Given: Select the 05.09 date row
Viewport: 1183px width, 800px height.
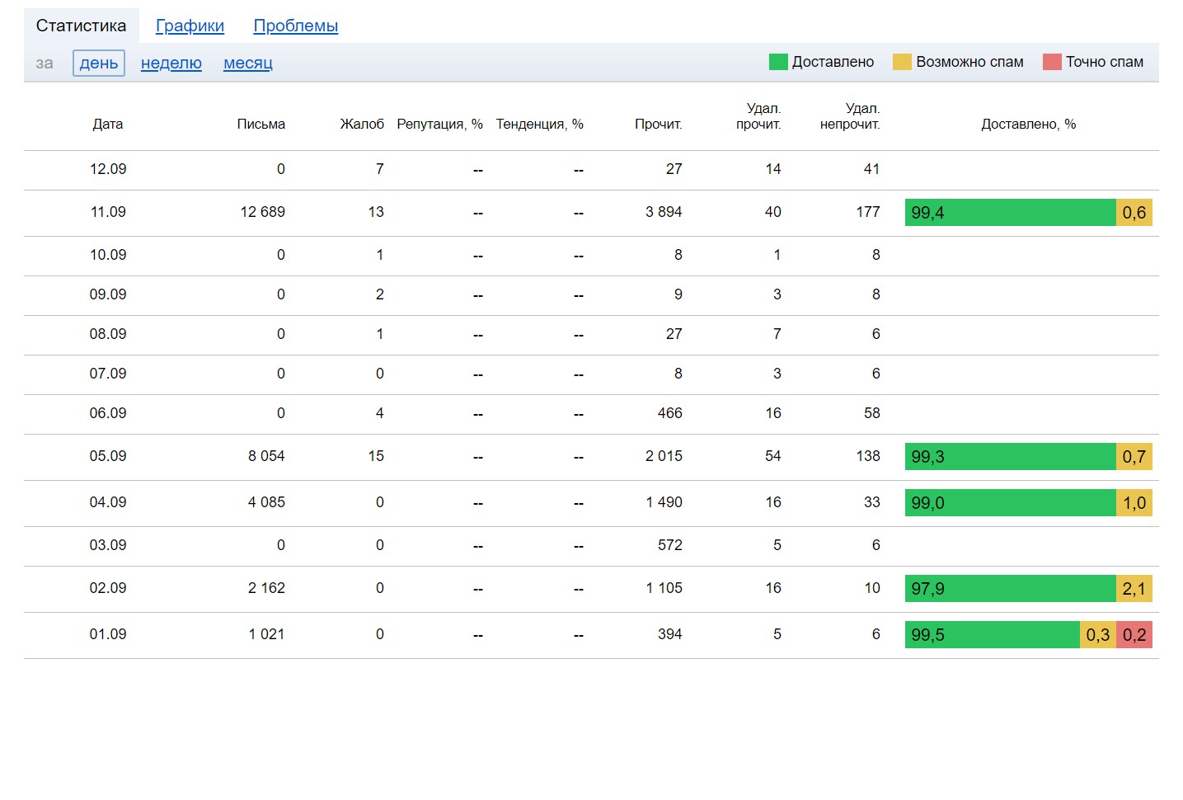Looking at the screenshot, I should 107,456.
